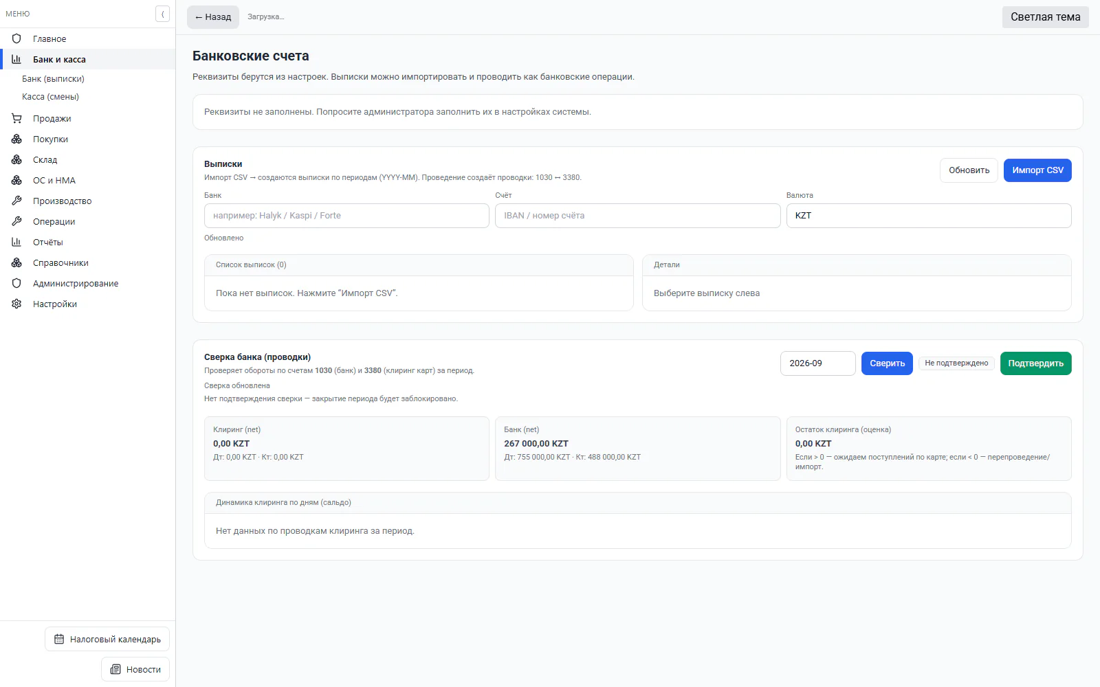The image size is (1100, 687).
Task: Click the Остаток клиринга (оценка) label
Action: click(843, 429)
